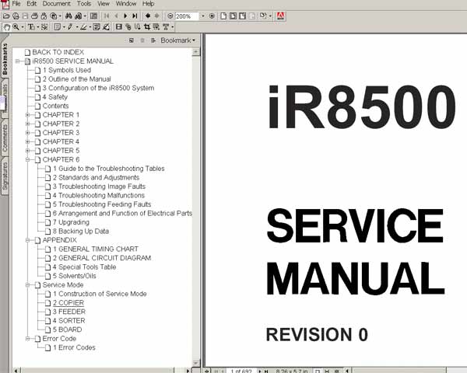
Task: Go to the previous view arrow
Action: pyautogui.click(x=148, y=16)
